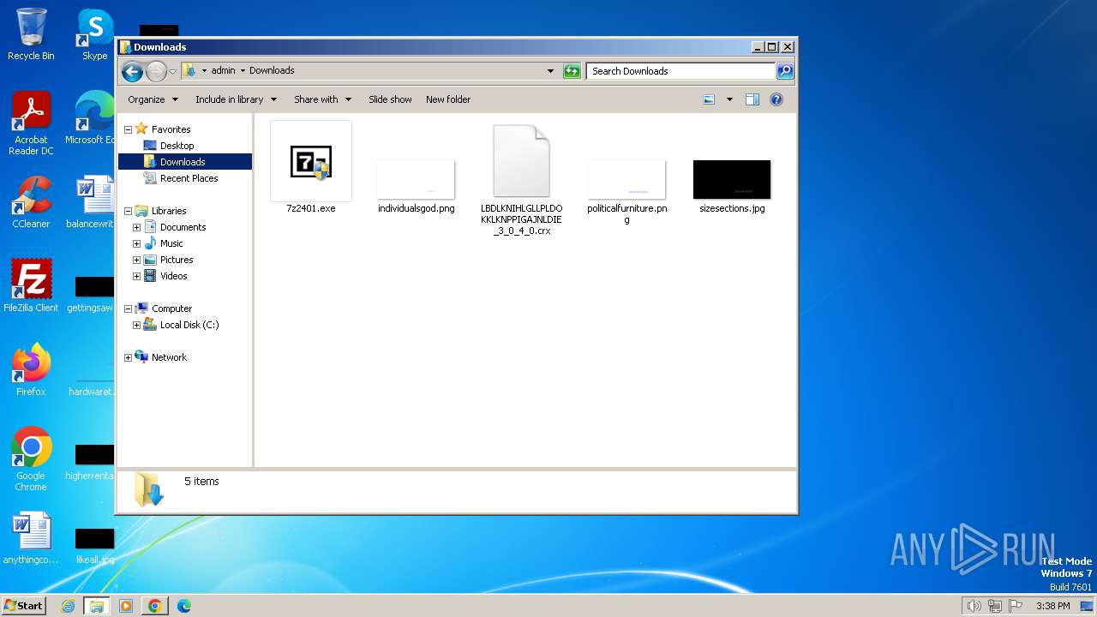
Task: Expand the Network node
Action: 129,357
